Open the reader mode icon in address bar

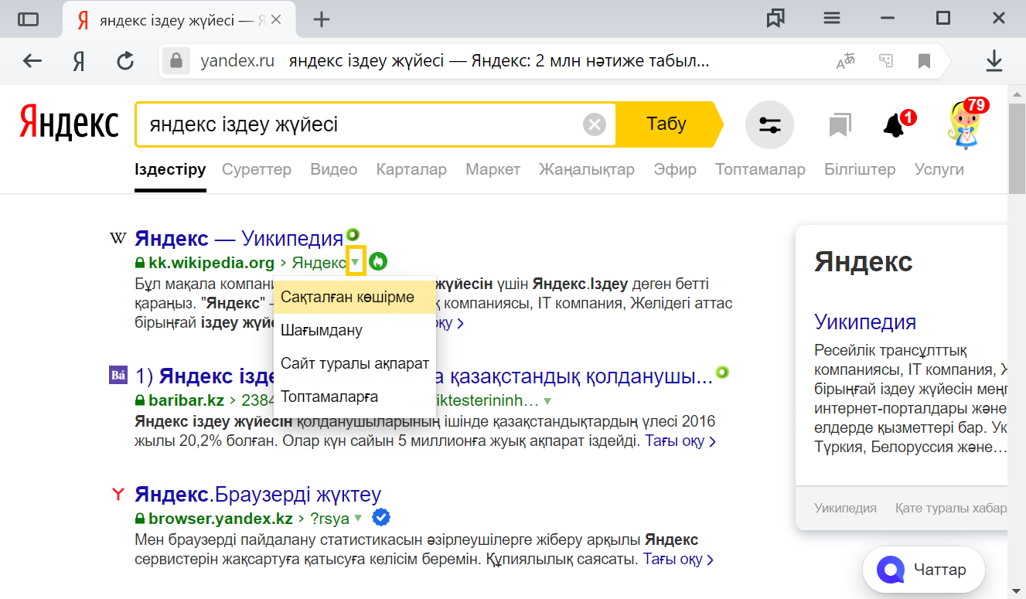pos(886,61)
